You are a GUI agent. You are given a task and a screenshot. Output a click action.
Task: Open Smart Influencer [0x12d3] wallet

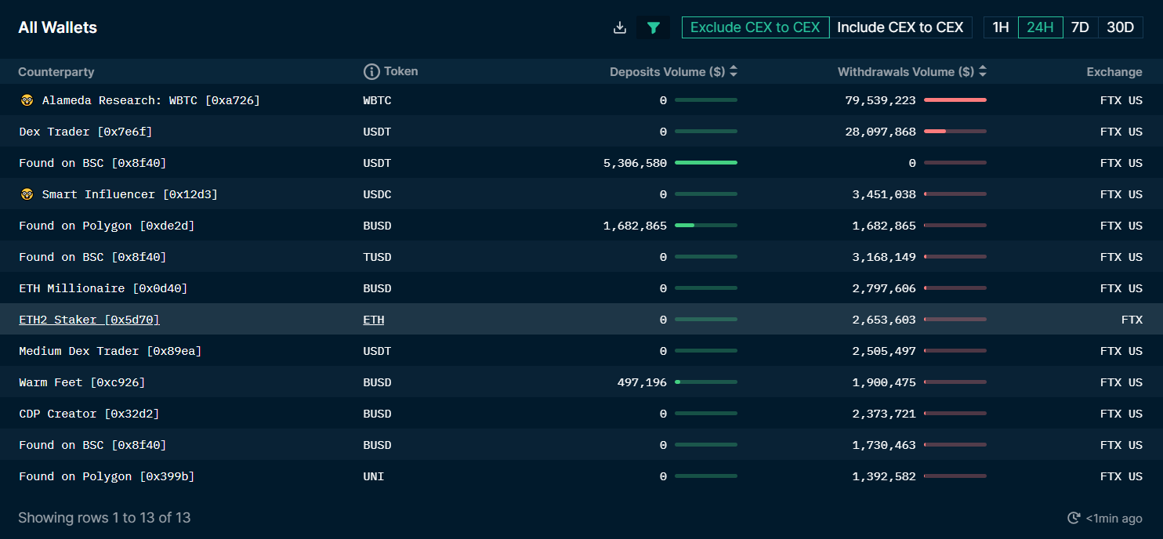[x=129, y=194]
